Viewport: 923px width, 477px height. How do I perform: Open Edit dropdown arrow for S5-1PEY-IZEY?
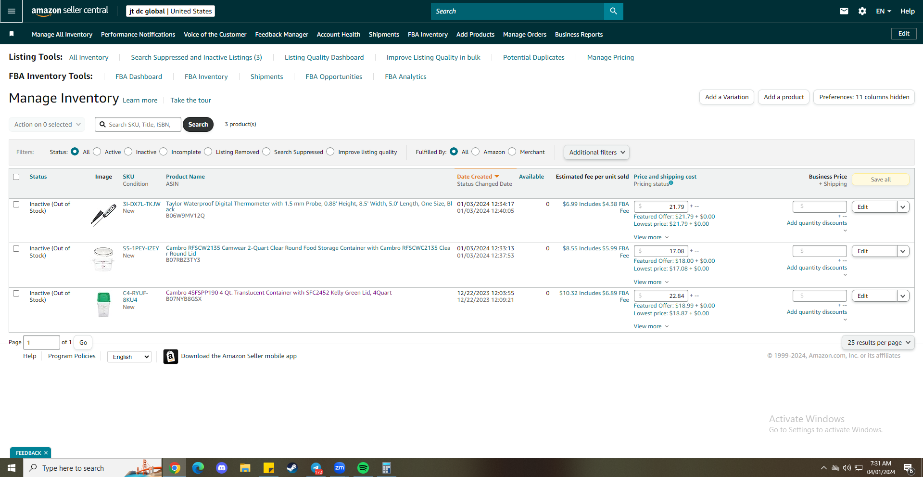click(903, 251)
